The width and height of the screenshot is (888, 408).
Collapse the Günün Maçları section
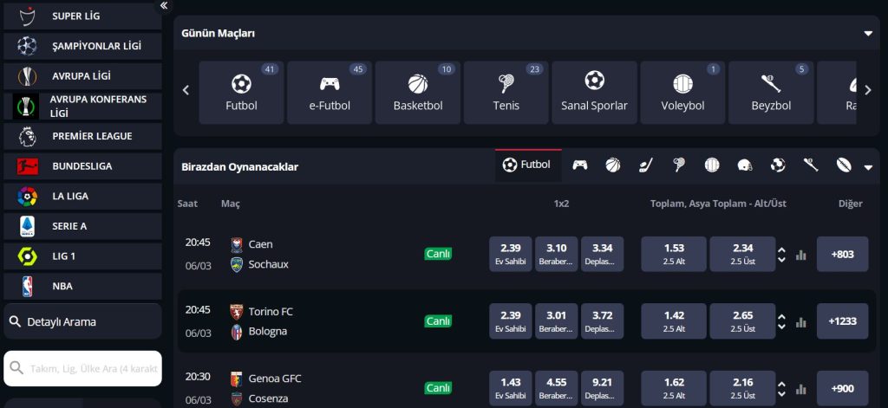pyautogui.click(x=868, y=34)
